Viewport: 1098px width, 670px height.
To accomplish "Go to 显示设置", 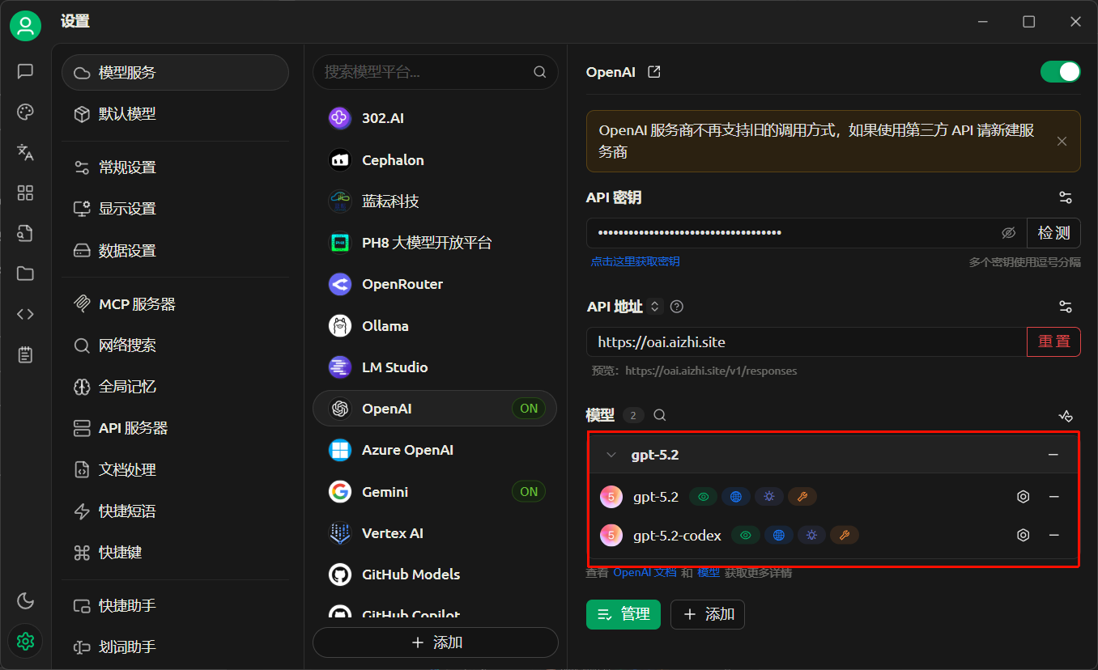I will (x=175, y=209).
